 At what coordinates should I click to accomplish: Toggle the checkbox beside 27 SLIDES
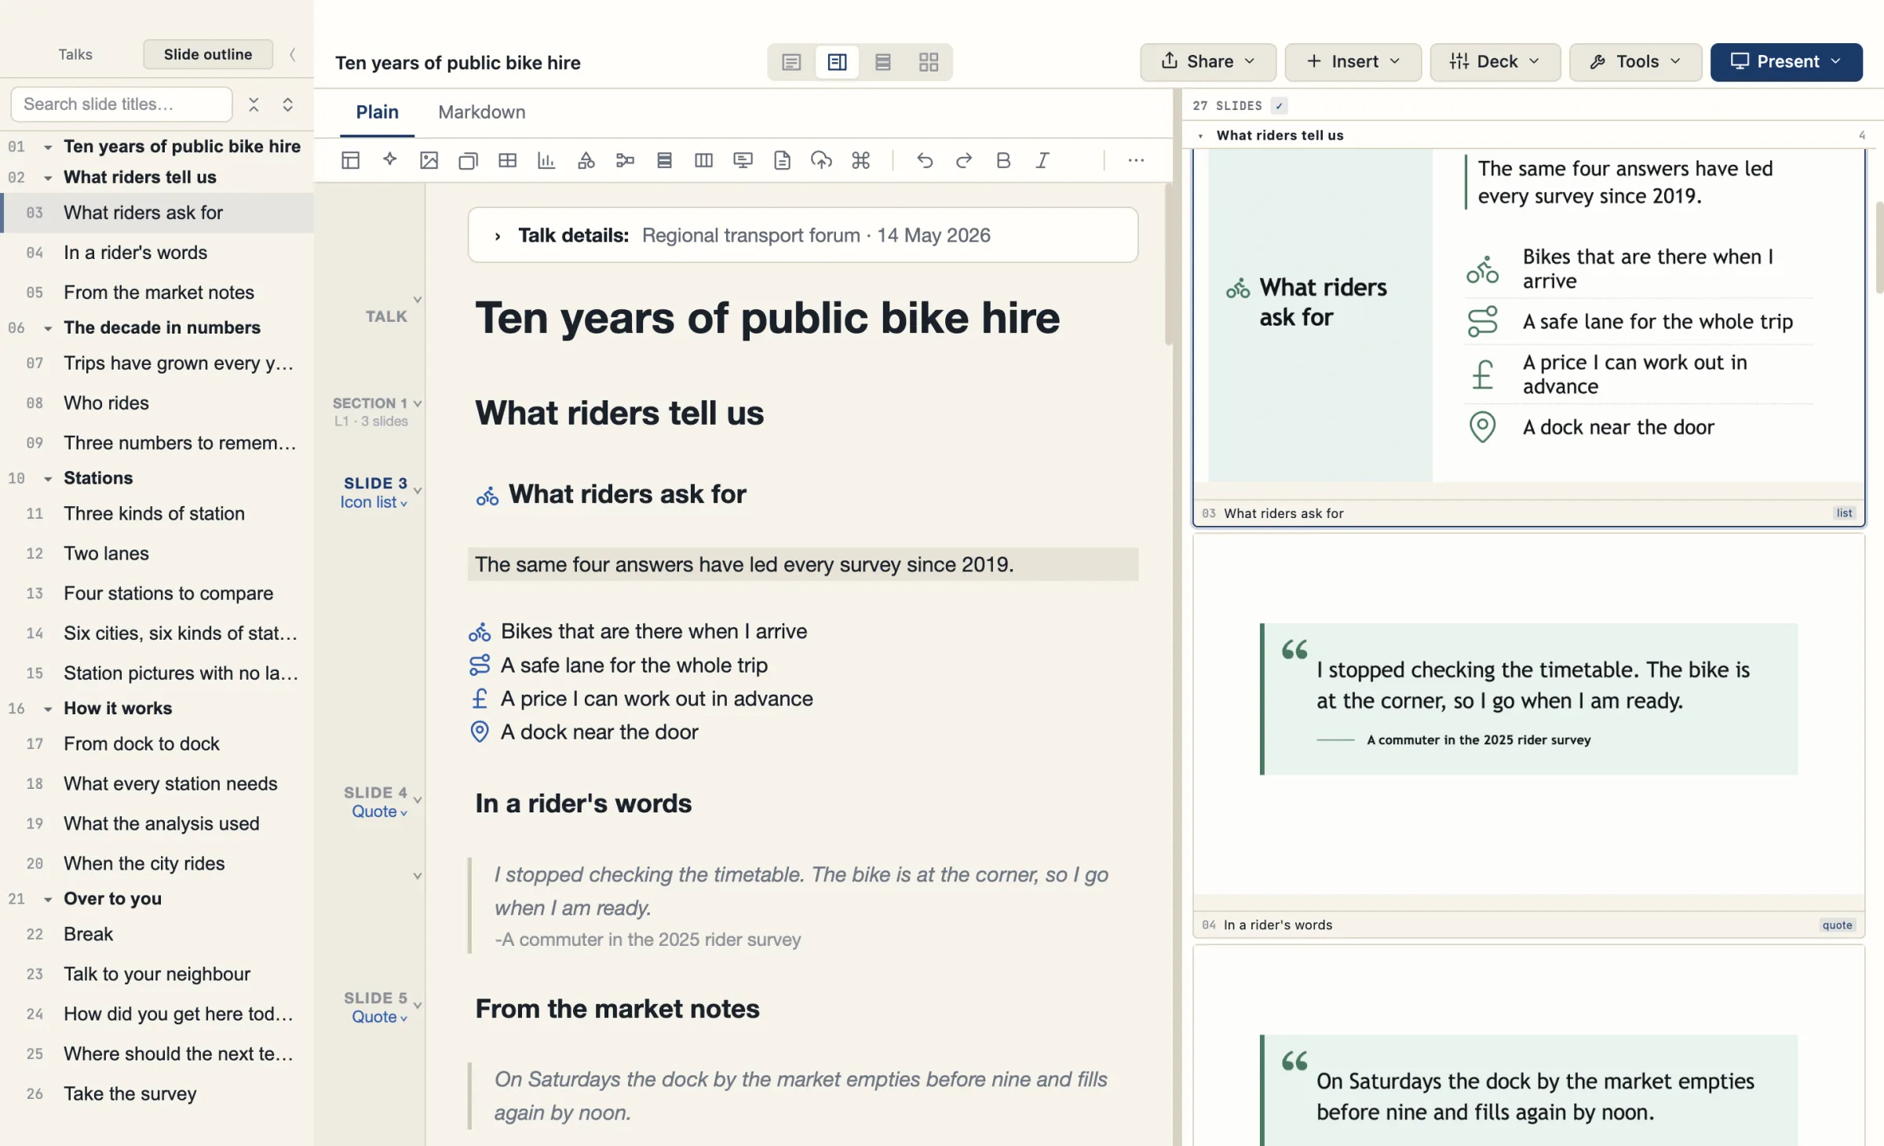(1280, 105)
